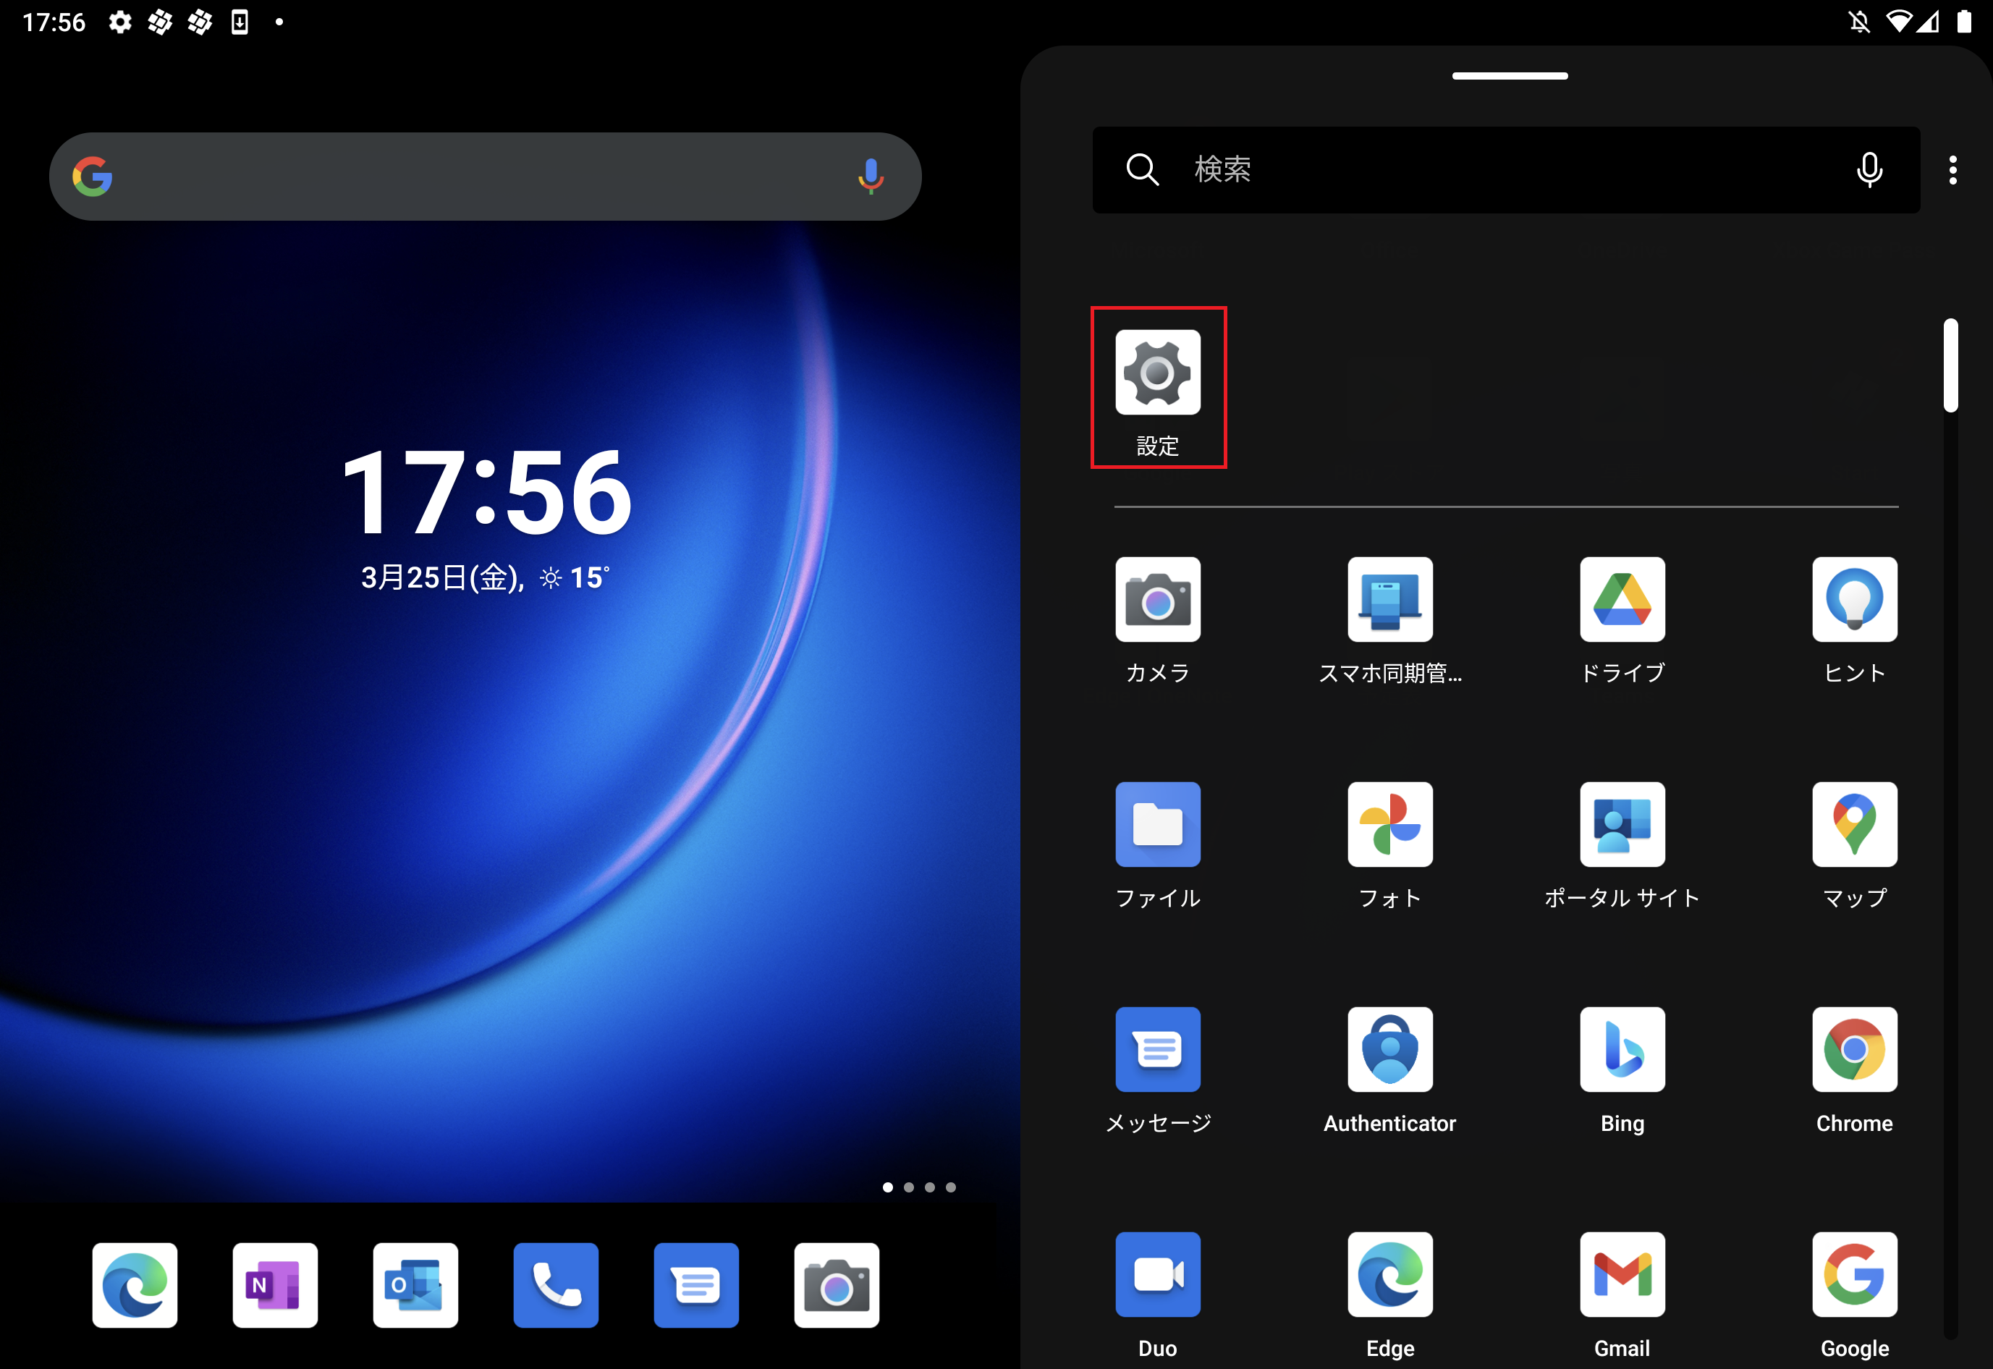Tap the 17:56 clock widget
This screenshot has height=1369, width=1993.
pyautogui.click(x=486, y=492)
